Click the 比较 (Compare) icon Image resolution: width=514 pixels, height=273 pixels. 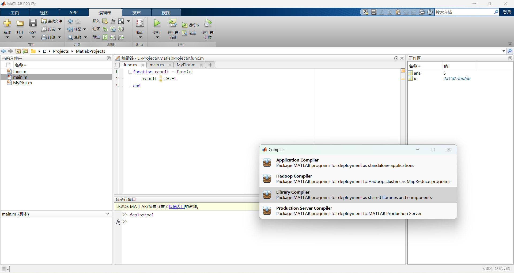pos(44,29)
